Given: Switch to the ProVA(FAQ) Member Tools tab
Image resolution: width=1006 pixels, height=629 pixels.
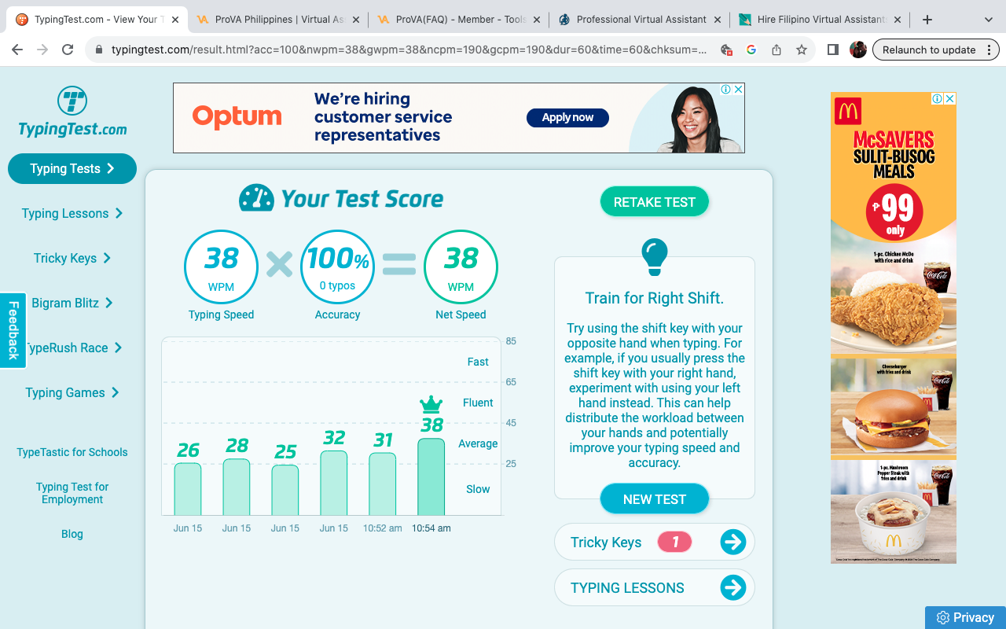Looking at the screenshot, I should 459,20.
